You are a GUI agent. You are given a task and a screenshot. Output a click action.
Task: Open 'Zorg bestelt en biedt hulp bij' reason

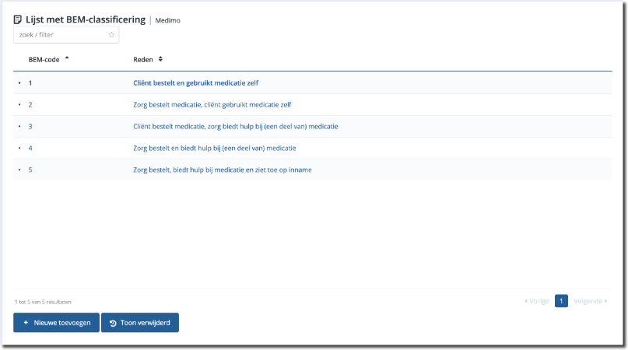[214, 148]
